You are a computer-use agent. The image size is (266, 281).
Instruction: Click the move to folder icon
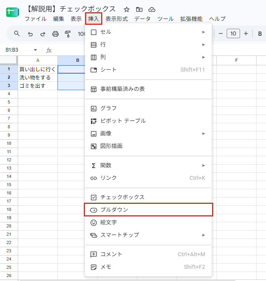pyautogui.click(x=139, y=9)
